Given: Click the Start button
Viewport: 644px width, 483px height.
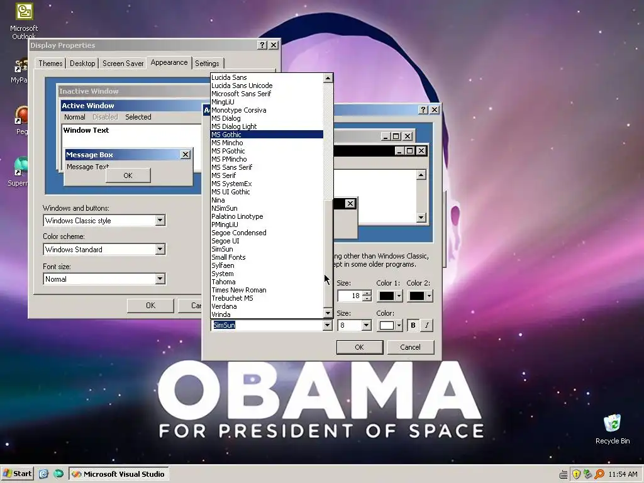Looking at the screenshot, I should (17, 474).
